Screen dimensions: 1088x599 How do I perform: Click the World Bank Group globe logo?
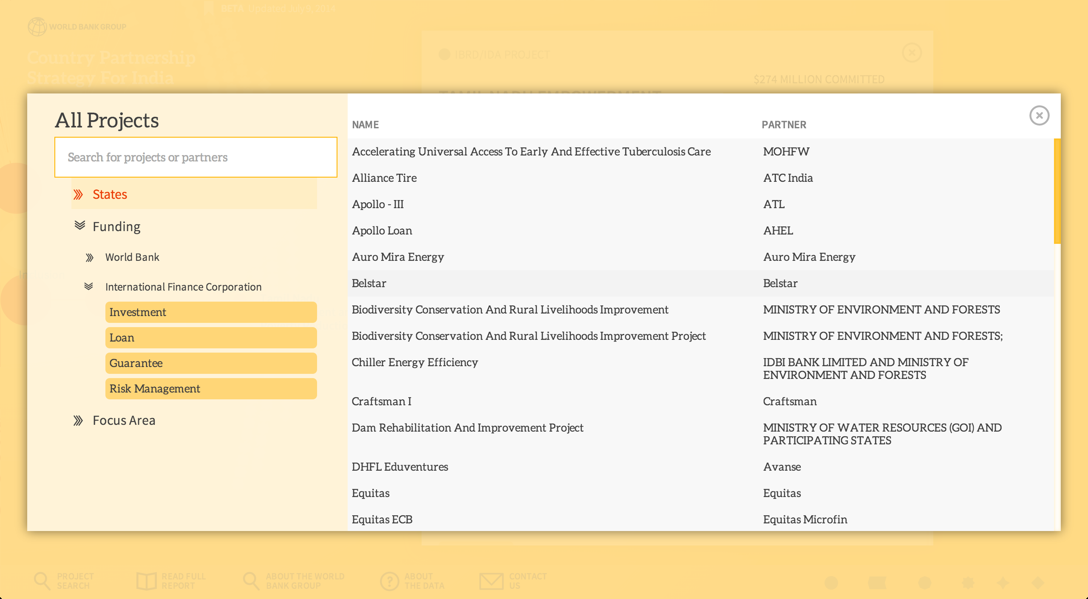coord(37,26)
